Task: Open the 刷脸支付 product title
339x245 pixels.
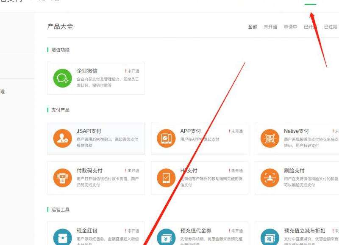Action: pyautogui.click(x=294, y=171)
